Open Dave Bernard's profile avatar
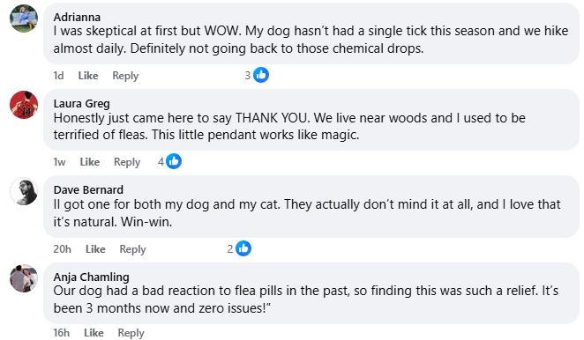The height and width of the screenshot is (340, 584). (24, 191)
